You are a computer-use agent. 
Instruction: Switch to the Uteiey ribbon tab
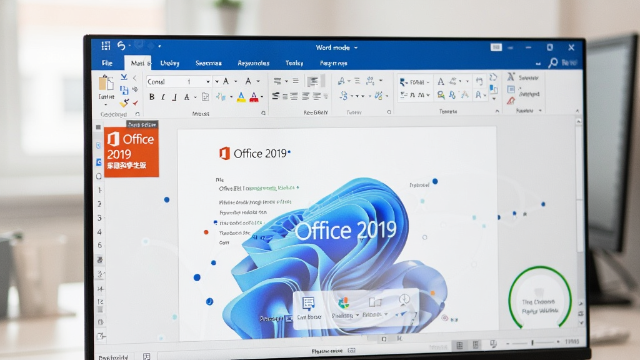click(x=170, y=63)
